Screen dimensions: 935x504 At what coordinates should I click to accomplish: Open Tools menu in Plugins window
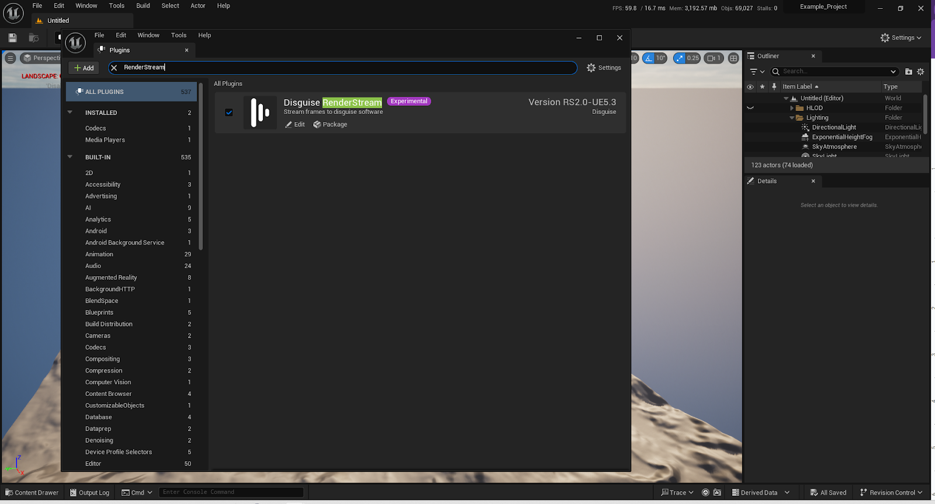(179, 35)
